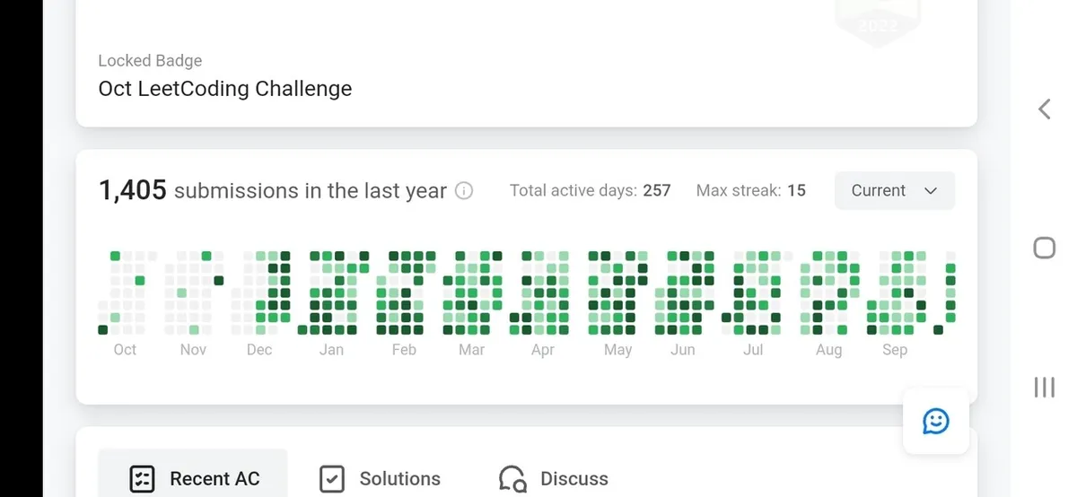This screenshot has width=1077, height=497.
Task: Tap the Android back chevron
Action: [x=1044, y=109]
